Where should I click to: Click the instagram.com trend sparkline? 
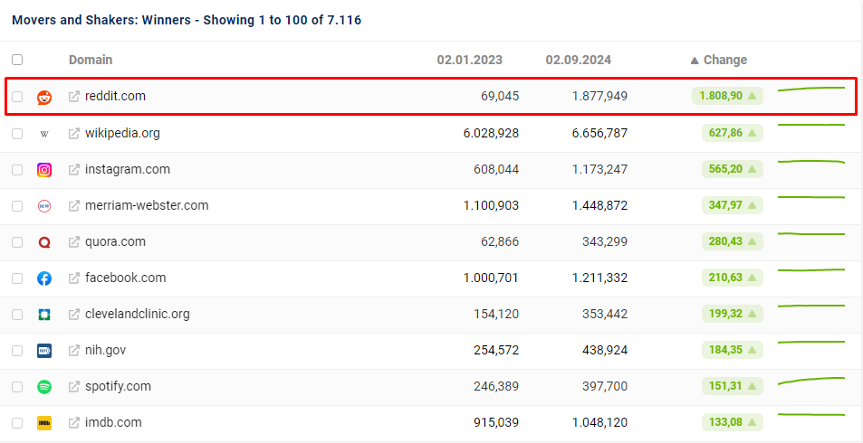[811, 162]
